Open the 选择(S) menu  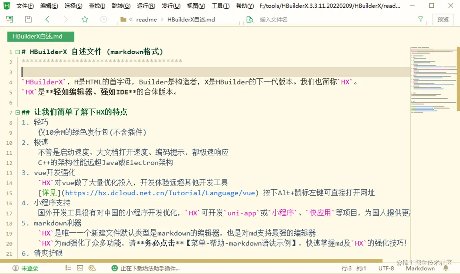[73, 6]
